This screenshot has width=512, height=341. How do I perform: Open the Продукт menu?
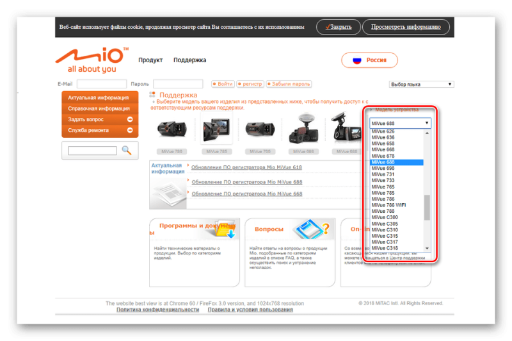(x=150, y=60)
